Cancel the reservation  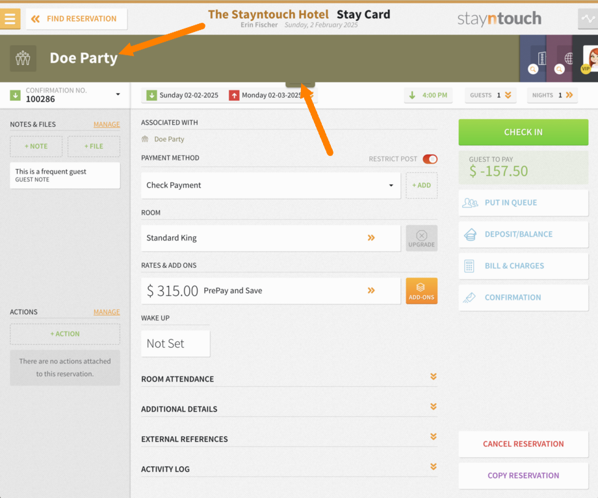click(x=523, y=444)
